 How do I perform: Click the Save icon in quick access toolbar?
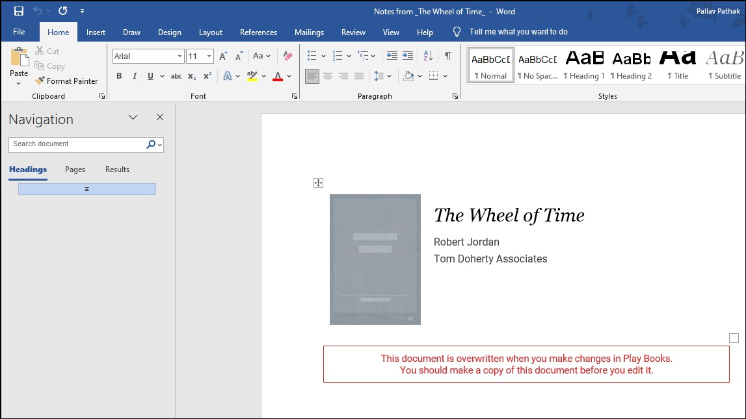19,11
